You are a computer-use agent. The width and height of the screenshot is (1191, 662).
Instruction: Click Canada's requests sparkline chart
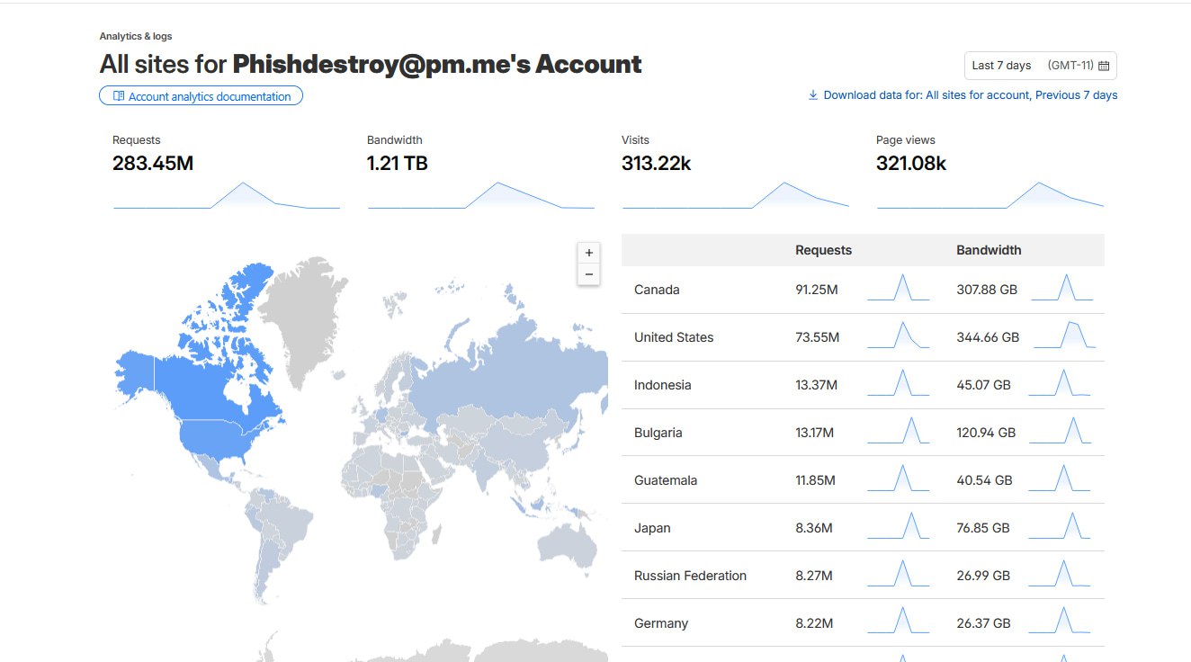[x=899, y=287]
